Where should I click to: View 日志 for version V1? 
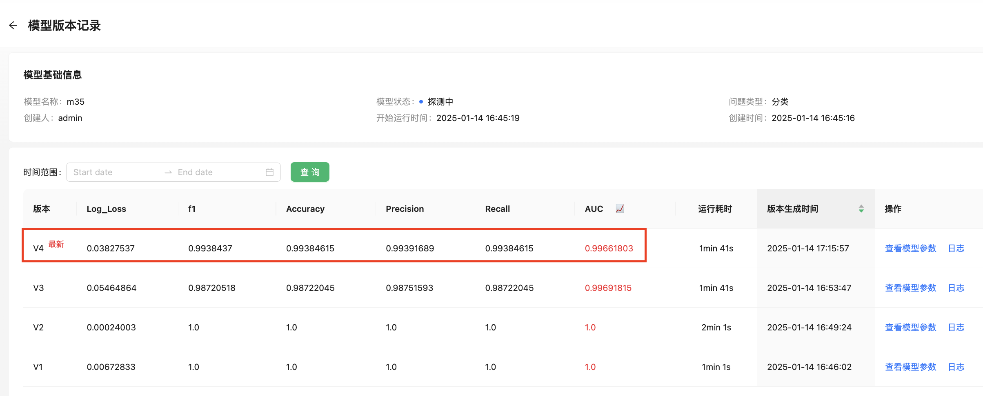(956, 367)
